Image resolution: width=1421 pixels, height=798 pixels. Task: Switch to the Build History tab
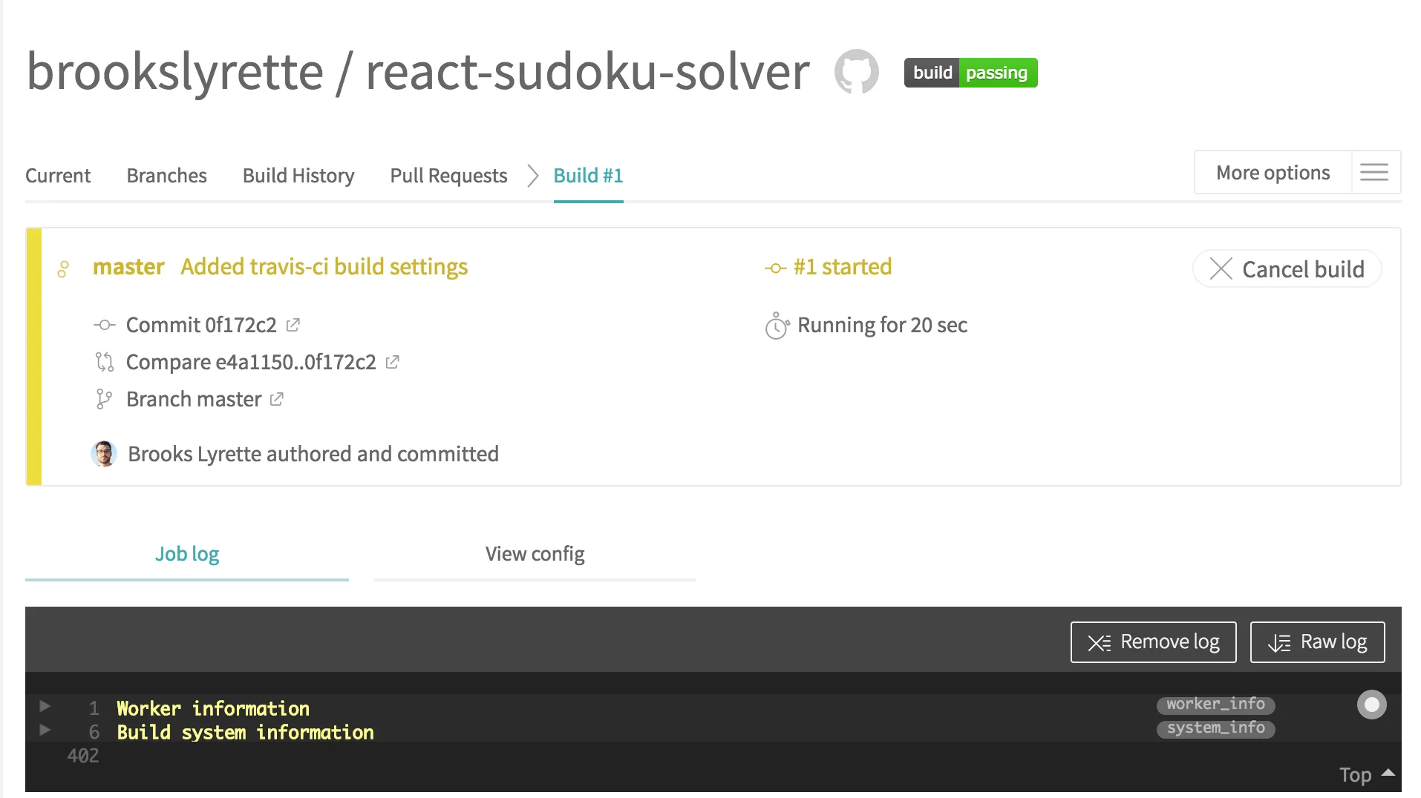[x=298, y=176]
